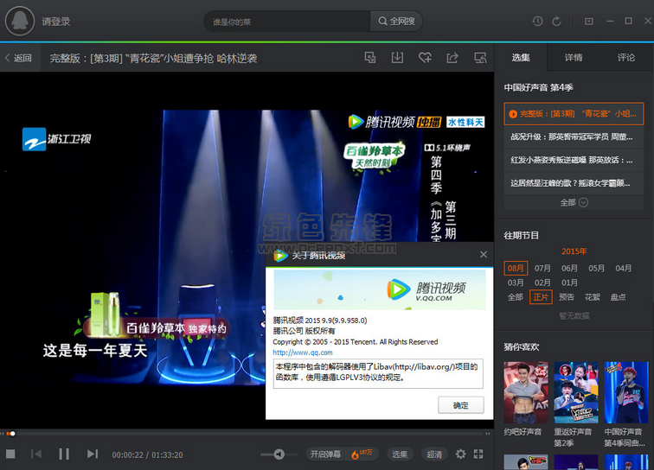Viewport: 654px width, 470px height.
Task: Click the video seek progress bar
Action: [247, 434]
